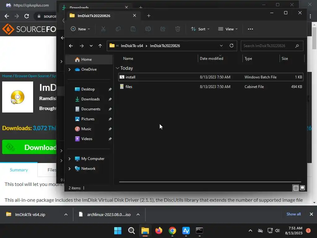Open Music in quick access
This screenshot has width=317, height=238.
86,129
